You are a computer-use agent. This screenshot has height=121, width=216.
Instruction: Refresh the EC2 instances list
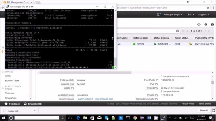(199, 25)
